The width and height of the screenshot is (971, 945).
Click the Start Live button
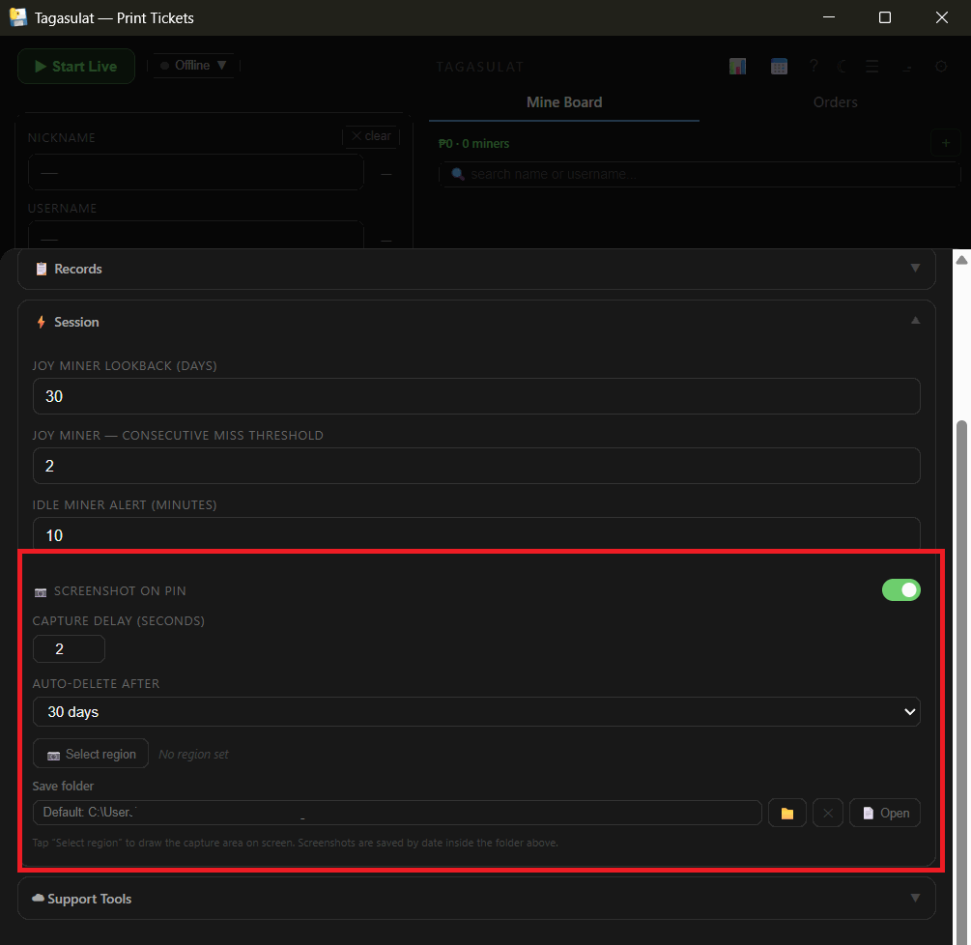tap(76, 67)
